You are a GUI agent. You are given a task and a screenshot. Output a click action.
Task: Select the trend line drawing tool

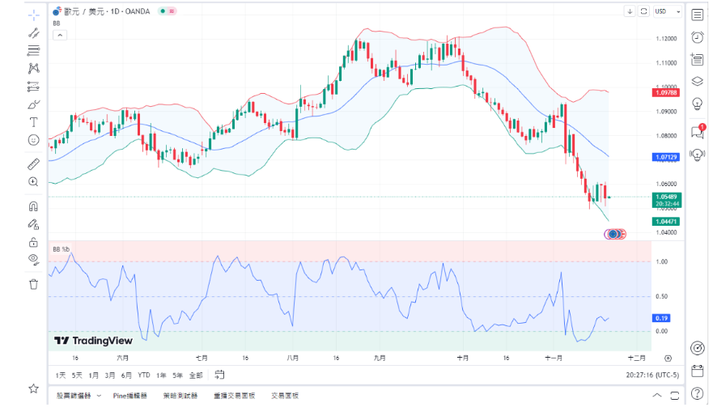(34, 33)
